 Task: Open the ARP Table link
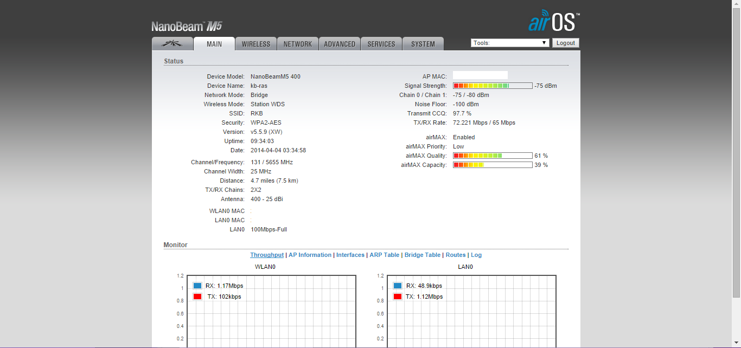pos(384,255)
